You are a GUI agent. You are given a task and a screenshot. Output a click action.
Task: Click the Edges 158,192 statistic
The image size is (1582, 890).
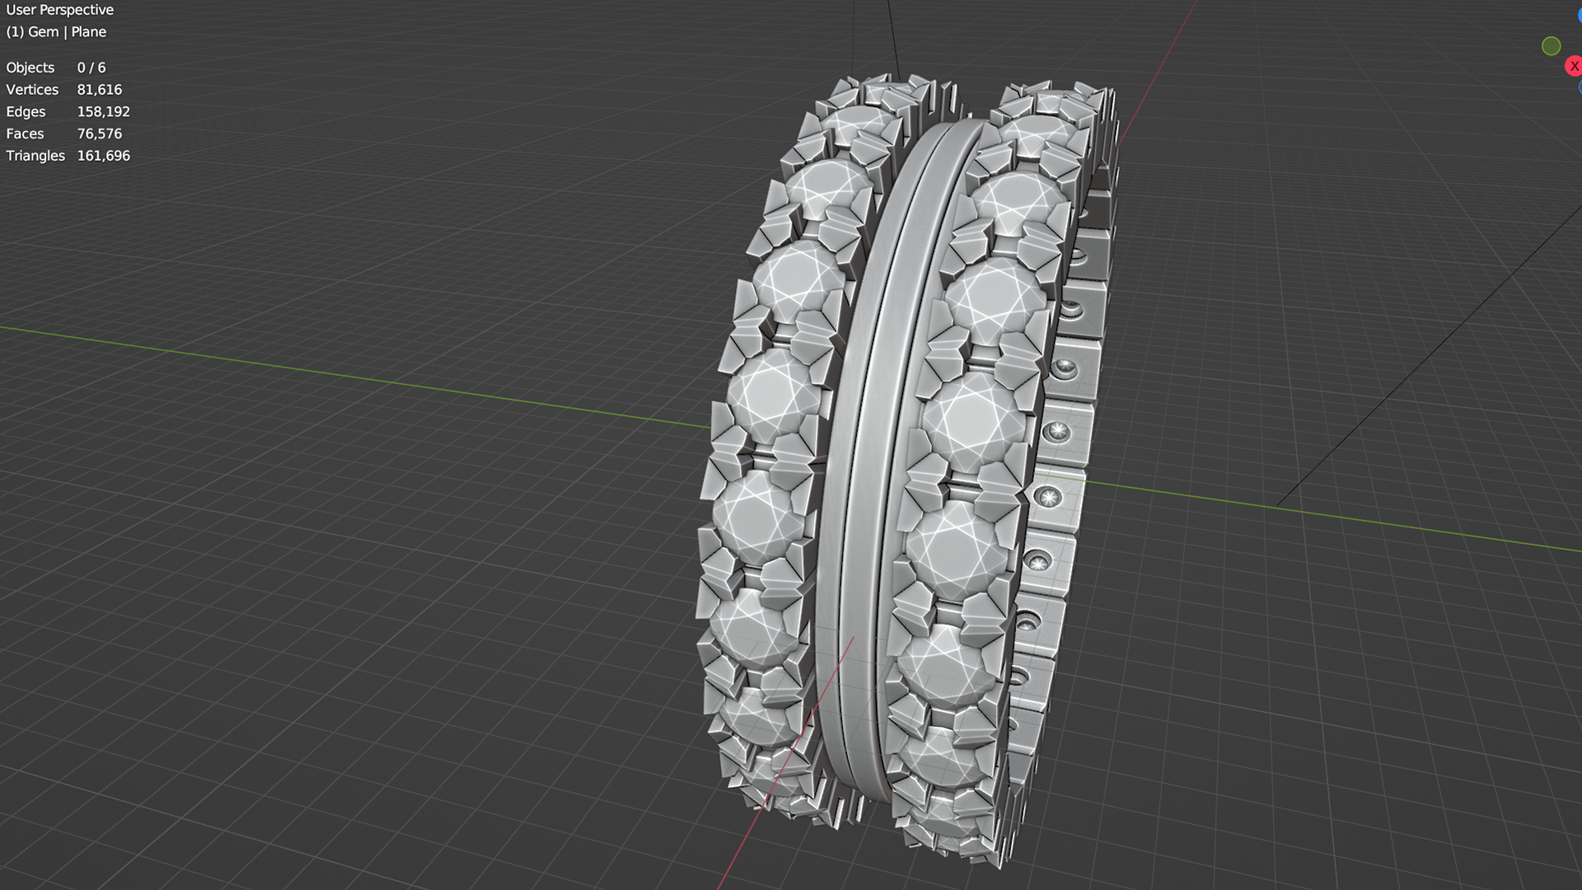pyautogui.click(x=68, y=112)
